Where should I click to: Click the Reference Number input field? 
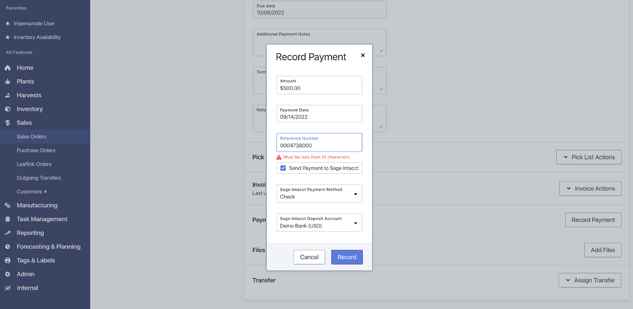319,145
